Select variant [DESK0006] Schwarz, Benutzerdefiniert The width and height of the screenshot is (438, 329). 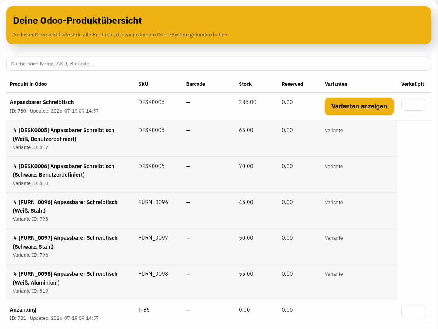(x=64, y=170)
